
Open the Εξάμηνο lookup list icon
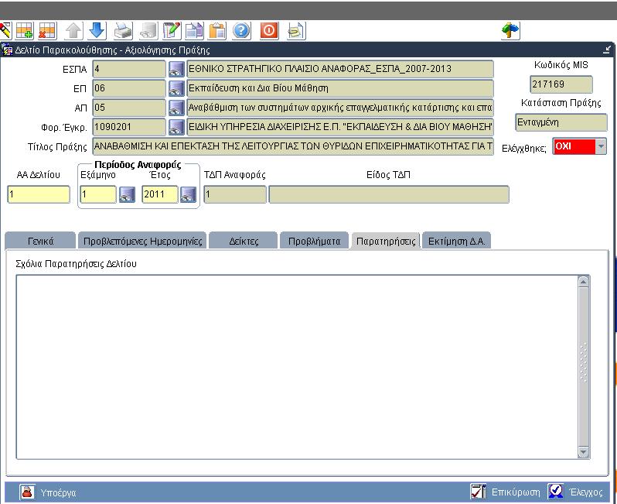[127, 194]
